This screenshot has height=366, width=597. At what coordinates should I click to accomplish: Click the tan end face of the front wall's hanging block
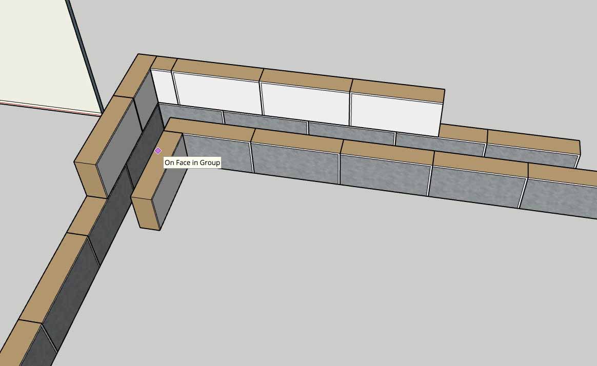click(x=146, y=211)
